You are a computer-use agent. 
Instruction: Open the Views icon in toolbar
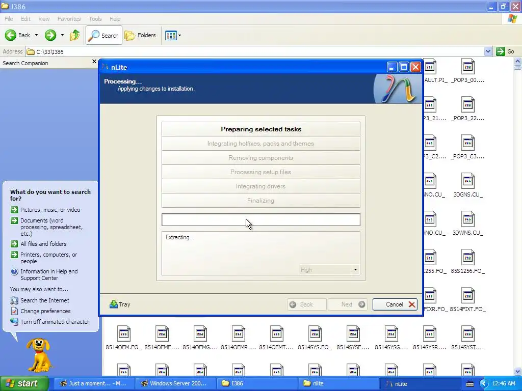[171, 35]
